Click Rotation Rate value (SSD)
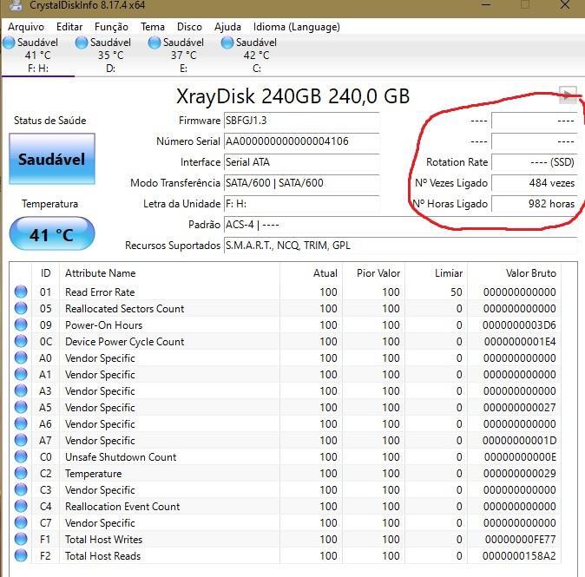This screenshot has width=585, height=577. (535, 162)
